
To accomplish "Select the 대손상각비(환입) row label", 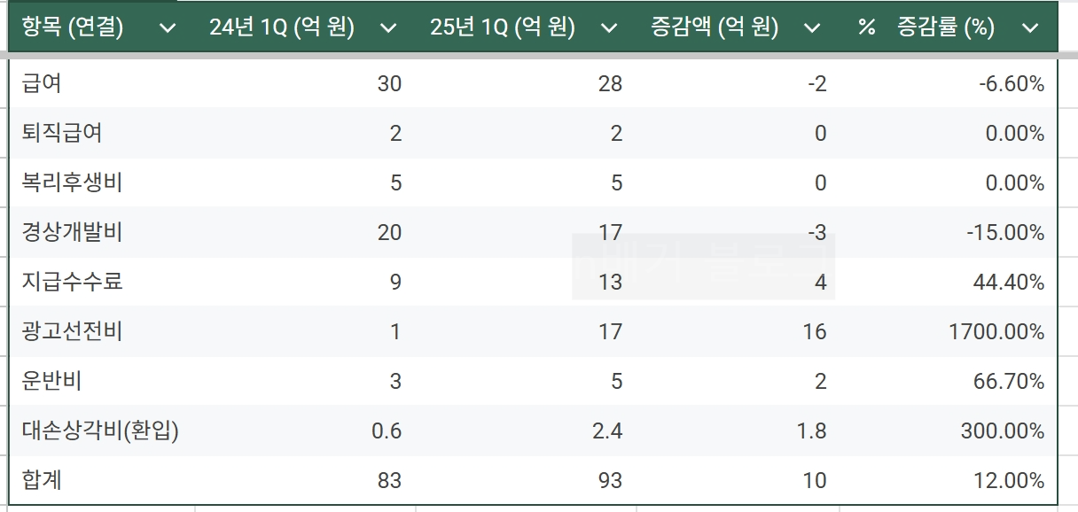I will 101,431.
